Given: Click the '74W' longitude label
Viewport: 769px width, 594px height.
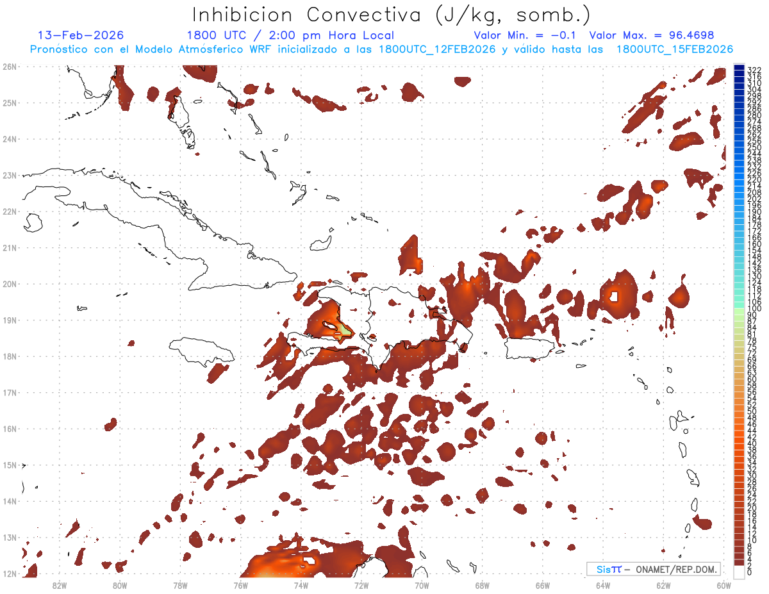Looking at the screenshot, I should click(301, 585).
